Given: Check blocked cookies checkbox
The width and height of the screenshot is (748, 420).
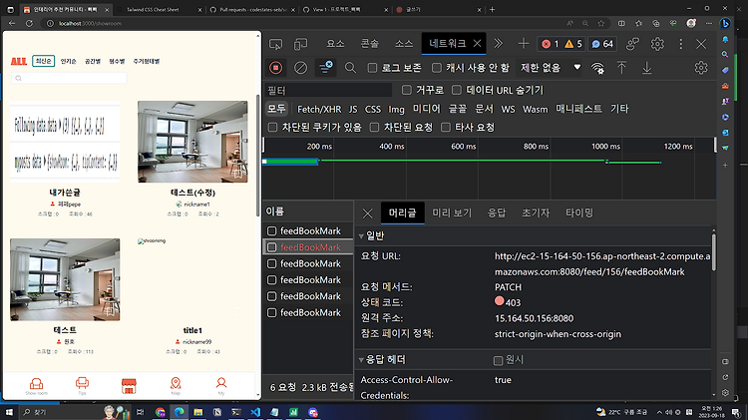Looking at the screenshot, I should (x=272, y=127).
